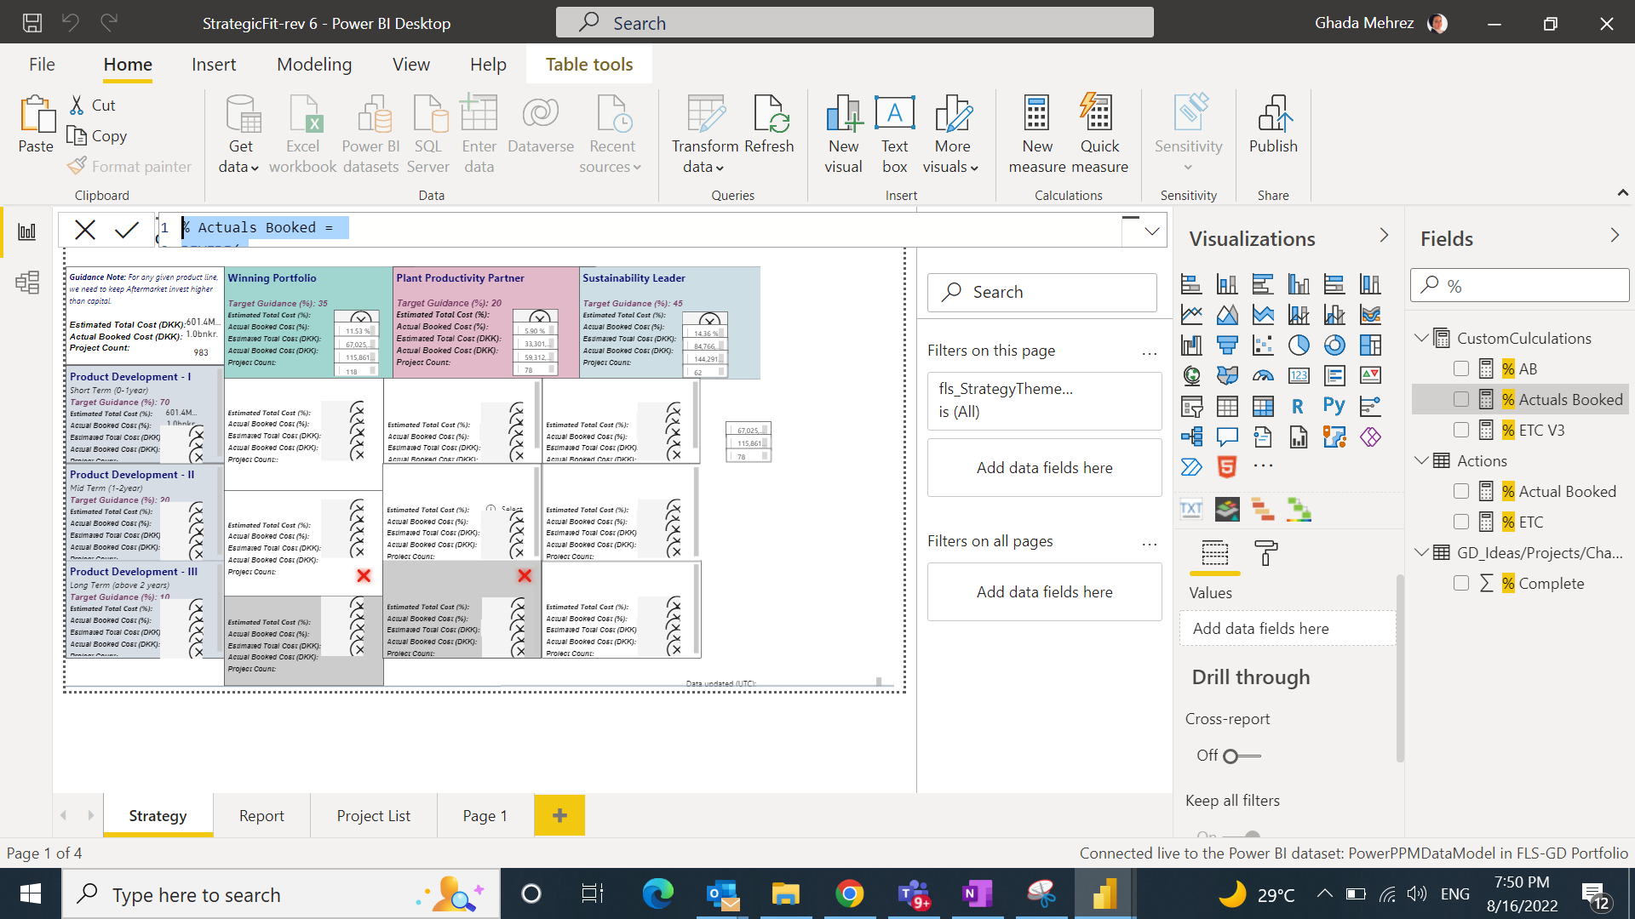Toggle the Cross-report switch
This screenshot has width=1635, height=919.
coord(1242,756)
